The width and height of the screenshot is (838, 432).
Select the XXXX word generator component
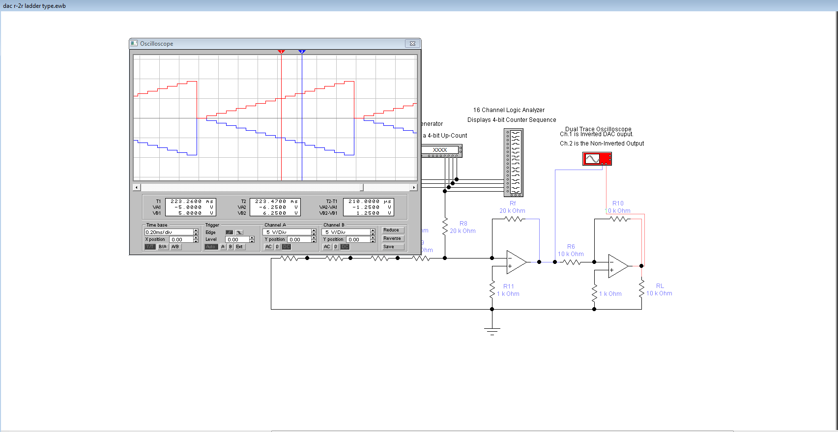point(441,151)
